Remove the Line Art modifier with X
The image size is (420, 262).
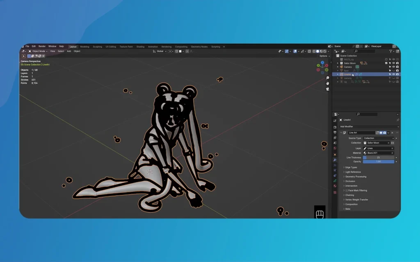(393, 133)
